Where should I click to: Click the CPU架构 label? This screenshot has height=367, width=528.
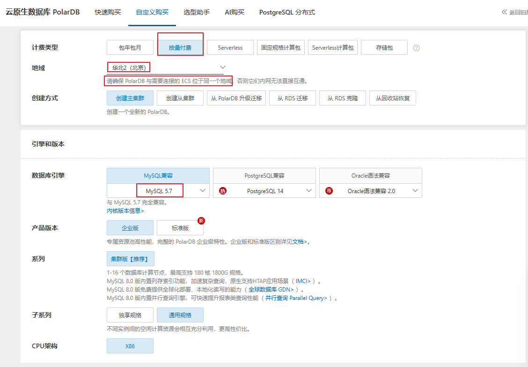(x=44, y=346)
